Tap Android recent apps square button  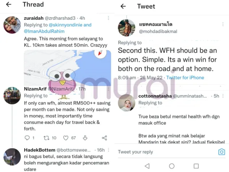[x=196, y=166]
